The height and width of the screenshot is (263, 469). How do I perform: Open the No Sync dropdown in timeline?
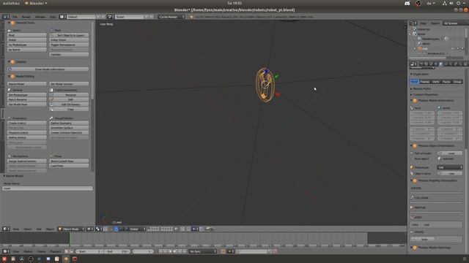[x=202, y=251]
